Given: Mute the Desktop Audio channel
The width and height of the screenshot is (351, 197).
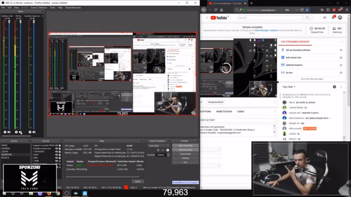Looking at the screenshot, I should tap(9, 132).
